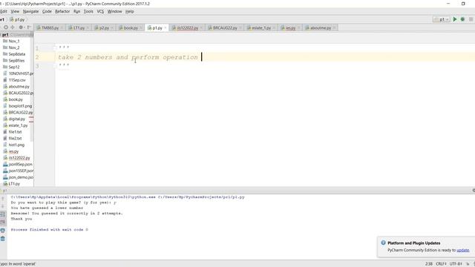Screen dimensions: 475x267
Task: Open the Tools menu
Action: 88,12
